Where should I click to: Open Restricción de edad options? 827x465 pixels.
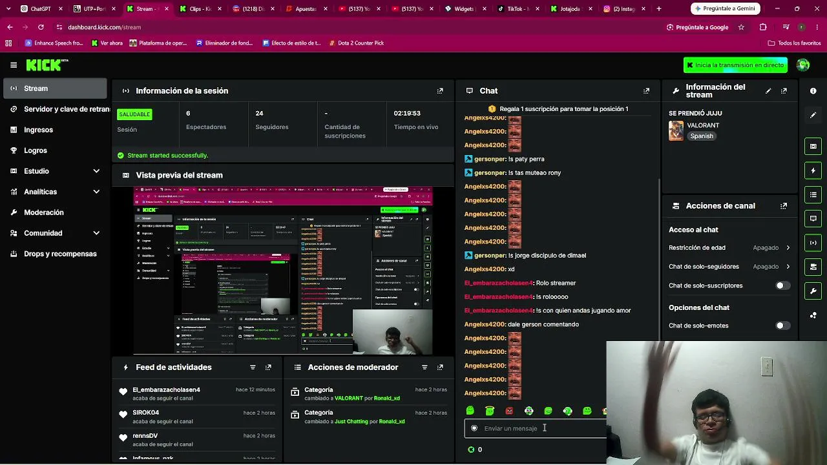(729, 247)
